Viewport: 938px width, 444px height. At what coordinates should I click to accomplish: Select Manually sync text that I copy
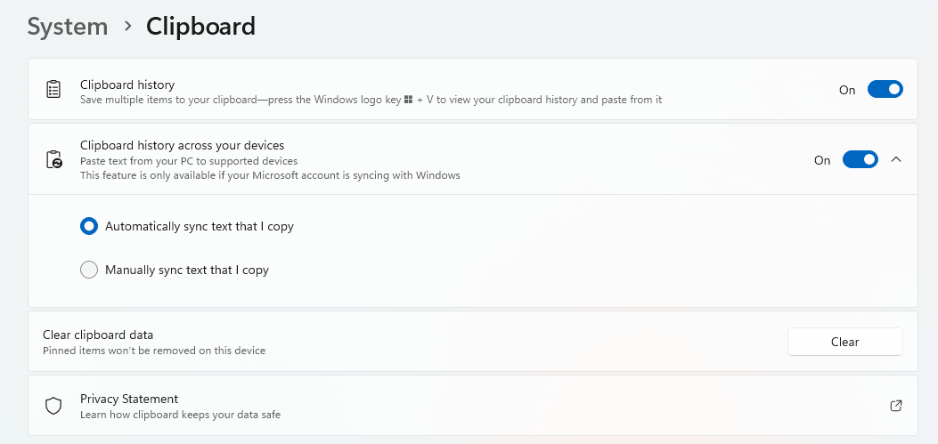pyautogui.click(x=89, y=270)
